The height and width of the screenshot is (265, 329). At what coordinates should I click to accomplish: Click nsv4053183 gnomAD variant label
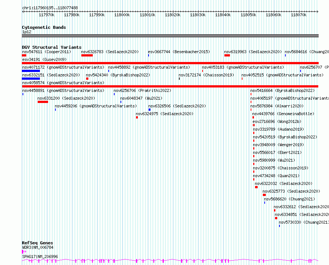[243, 67]
